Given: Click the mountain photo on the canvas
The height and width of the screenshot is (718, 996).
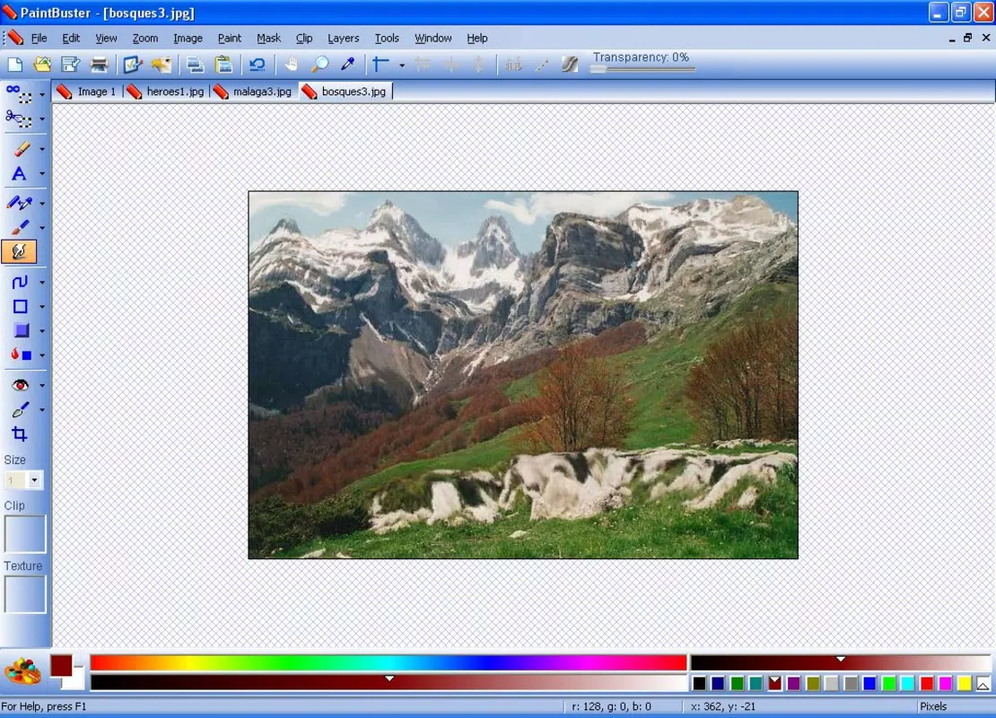Looking at the screenshot, I should coord(523,375).
